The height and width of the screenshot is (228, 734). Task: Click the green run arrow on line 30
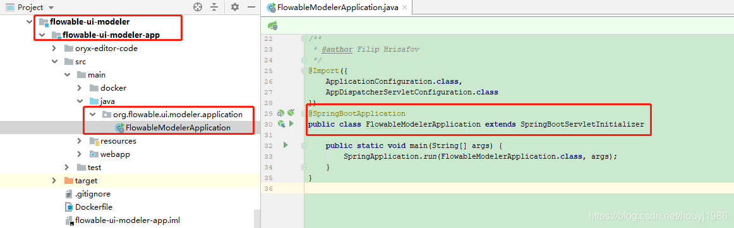(x=291, y=124)
